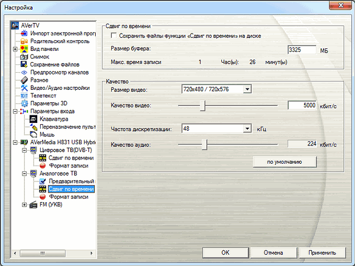Click the OK button
This screenshot has height=266, width=355.
[225, 252]
